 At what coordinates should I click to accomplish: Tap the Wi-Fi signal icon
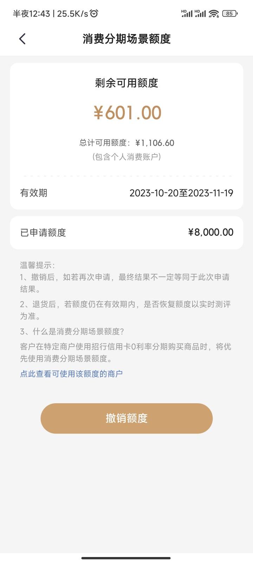[x=213, y=14]
